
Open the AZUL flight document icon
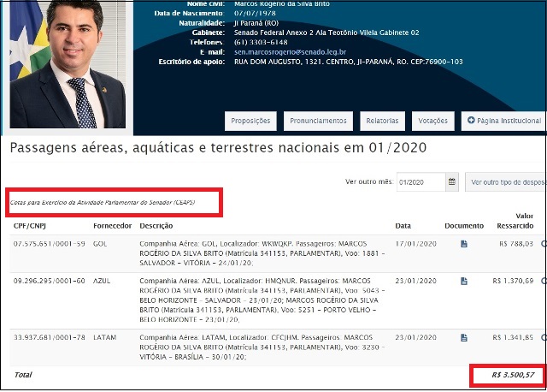click(x=464, y=281)
